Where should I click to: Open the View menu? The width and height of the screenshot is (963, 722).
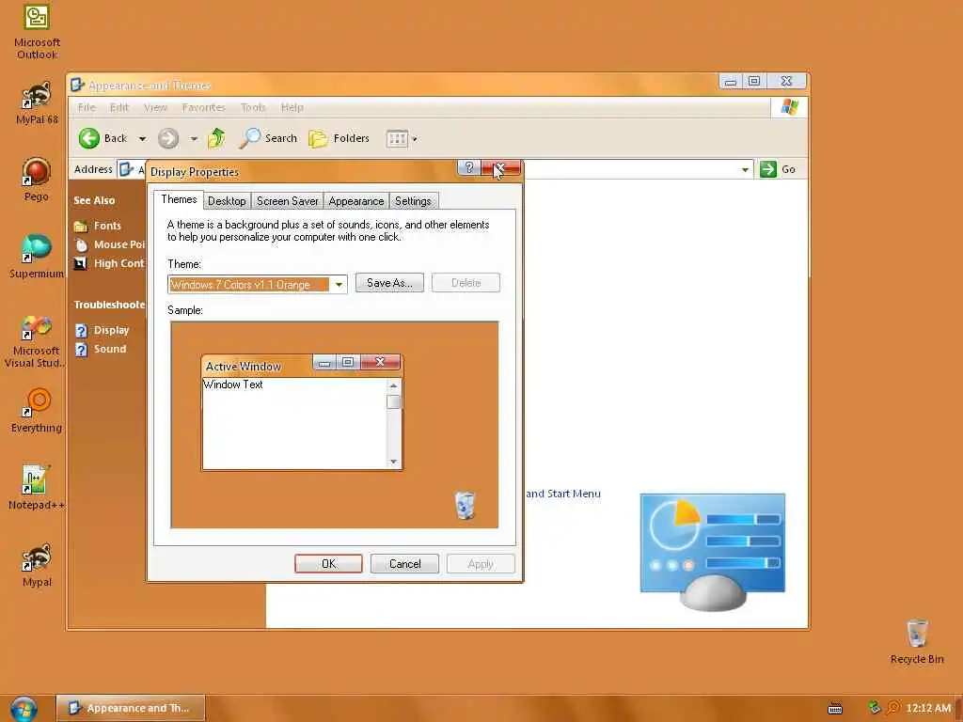pyautogui.click(x=155, y=107)
